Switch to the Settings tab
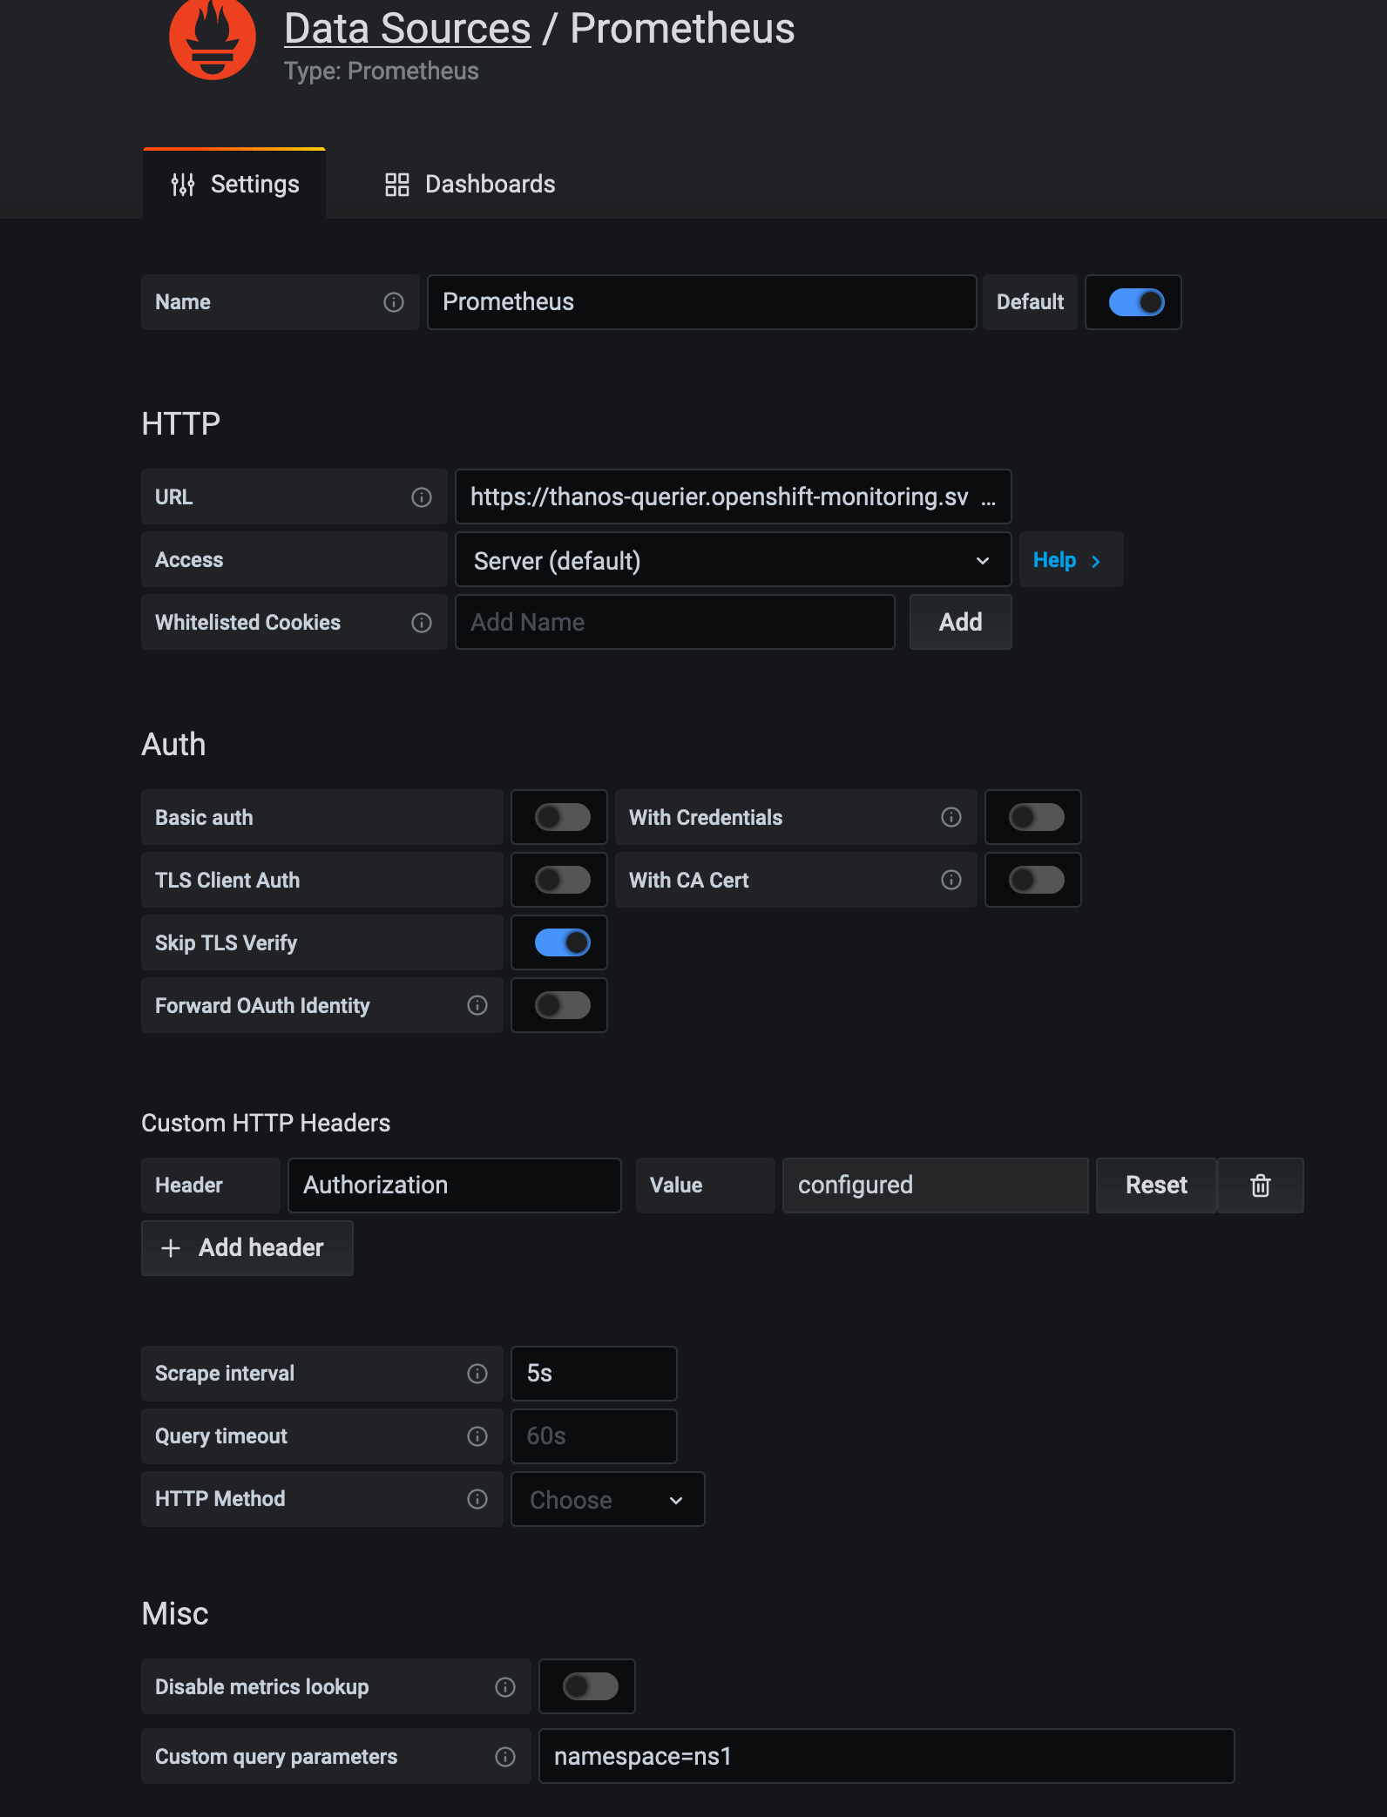The image size is (1387, 1817). point(234,184)
